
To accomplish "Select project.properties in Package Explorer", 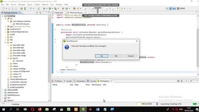I will coord(17,87).
